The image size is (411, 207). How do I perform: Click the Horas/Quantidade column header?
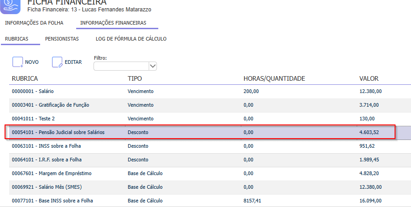pos(274,79)
